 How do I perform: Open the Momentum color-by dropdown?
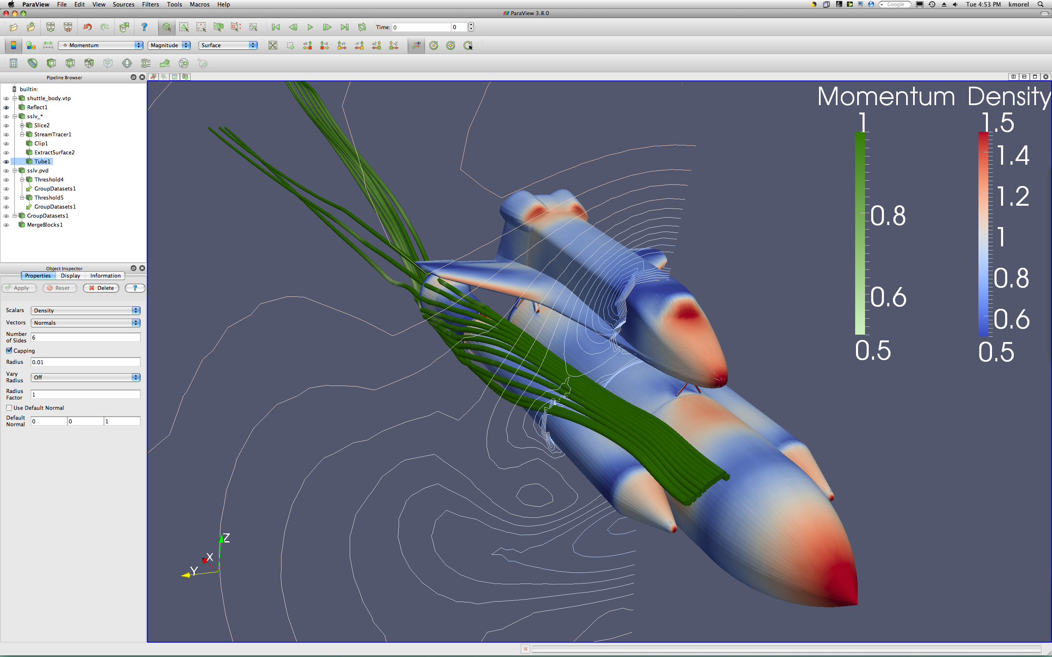(x=101, y=45)
